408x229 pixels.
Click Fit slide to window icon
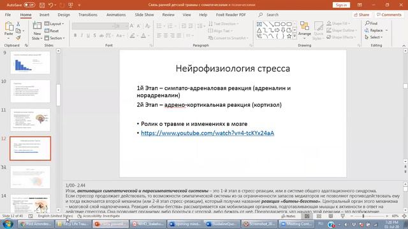click(x=404, y=216)
